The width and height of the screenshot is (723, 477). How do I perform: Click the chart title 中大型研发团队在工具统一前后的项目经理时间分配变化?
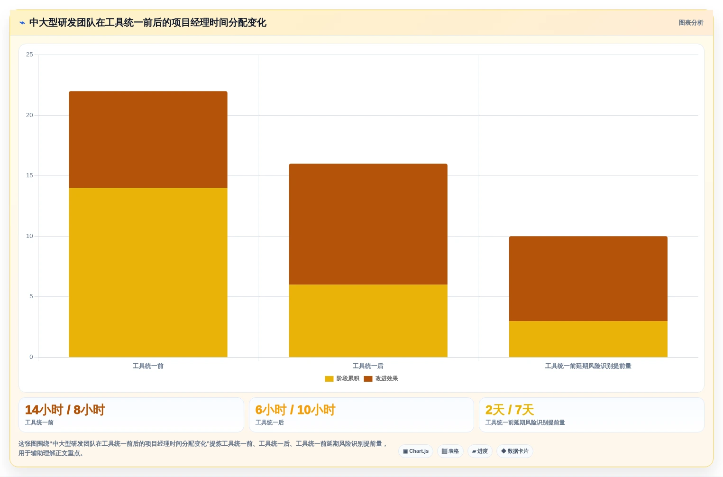[x=147, y=23]
